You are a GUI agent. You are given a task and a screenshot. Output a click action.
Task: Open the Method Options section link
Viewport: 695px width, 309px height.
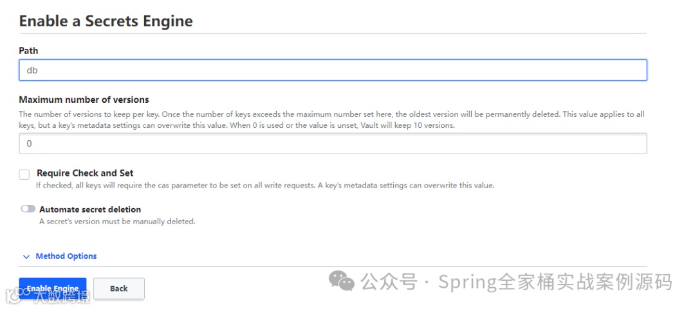point(66,256)
